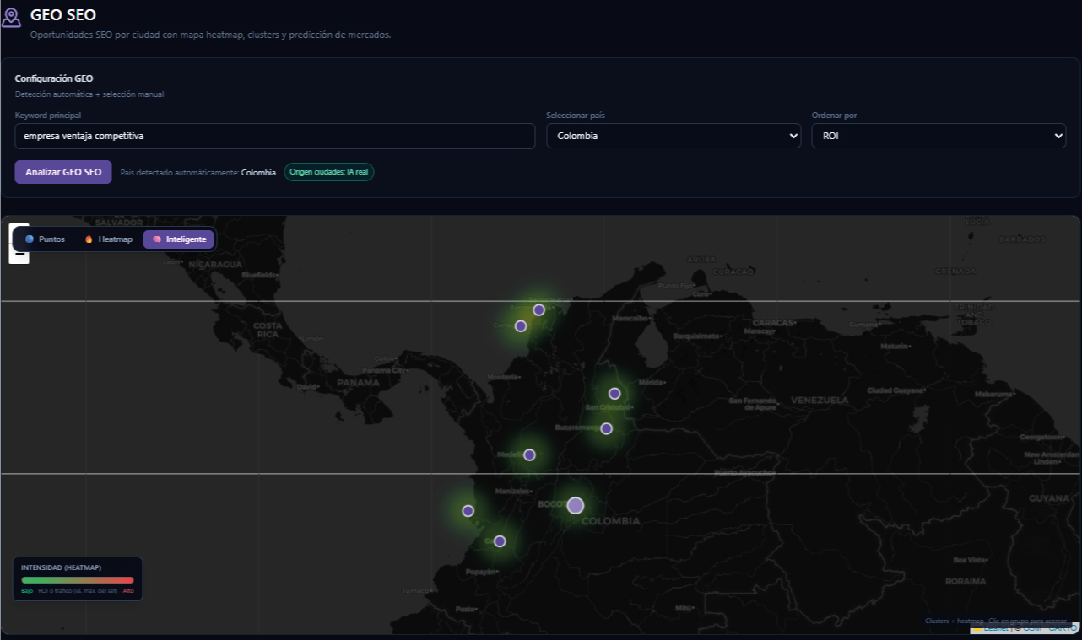Switch map mode to Heatmap

point(108,239)
